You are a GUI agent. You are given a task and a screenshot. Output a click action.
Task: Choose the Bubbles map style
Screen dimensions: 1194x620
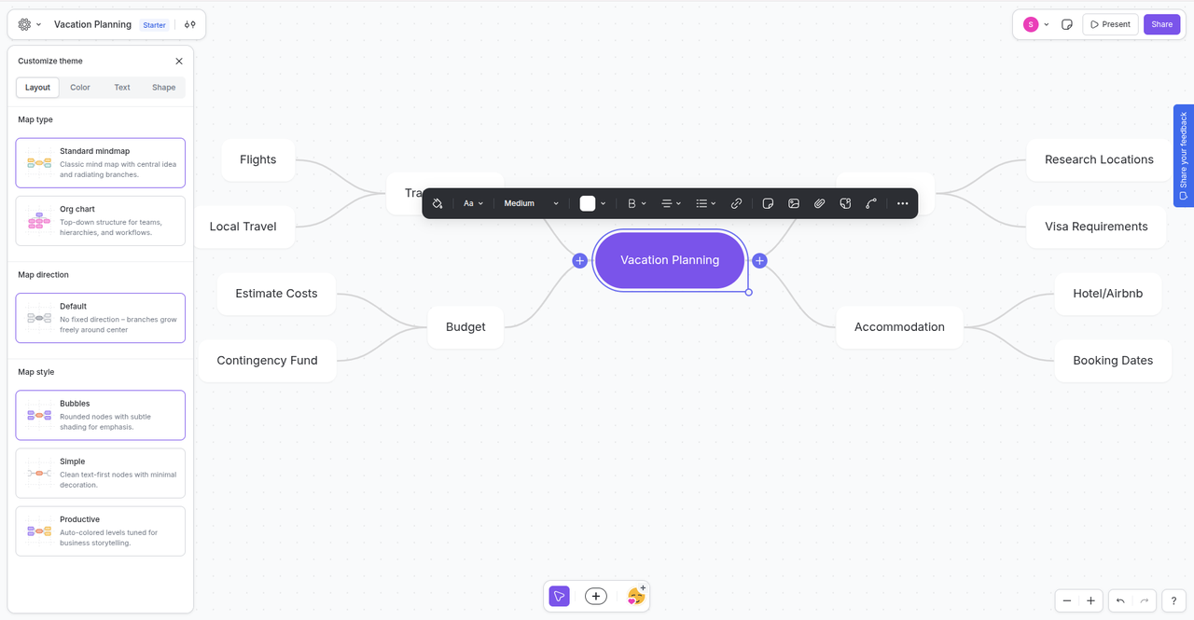point(101,415)
